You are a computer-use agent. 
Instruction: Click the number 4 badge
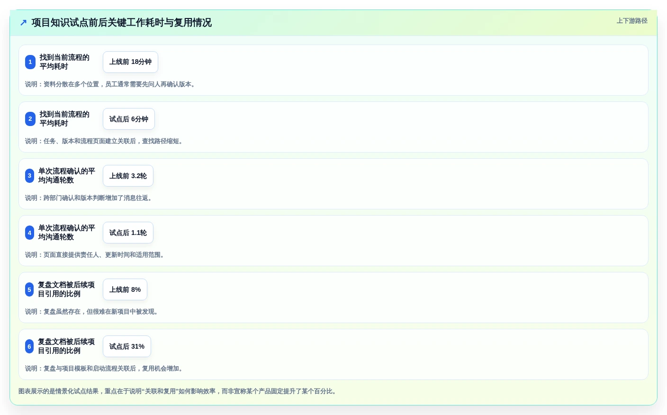click(29, 233)
